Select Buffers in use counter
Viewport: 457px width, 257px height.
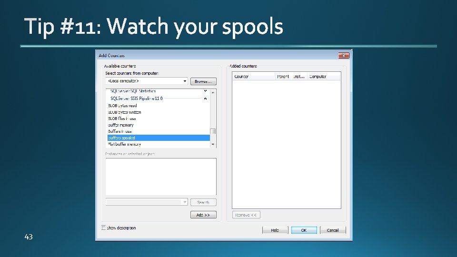click(159, 131)
